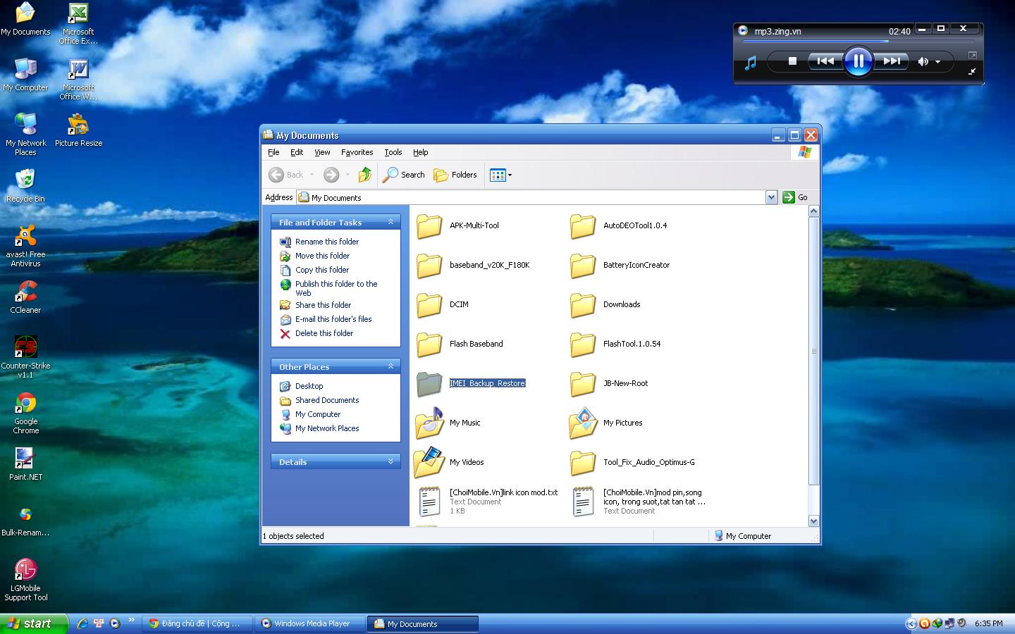The height and width of the screenshot is (634, 1015).
Task: Click the IMEI_Backup_Restore folder
Action: (x=470, y=384)
